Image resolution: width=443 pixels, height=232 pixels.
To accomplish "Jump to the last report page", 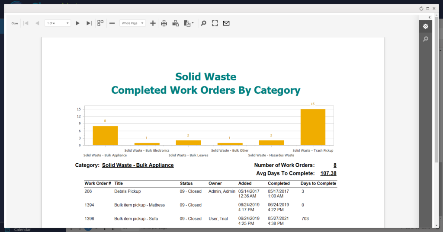I will 89,23.
